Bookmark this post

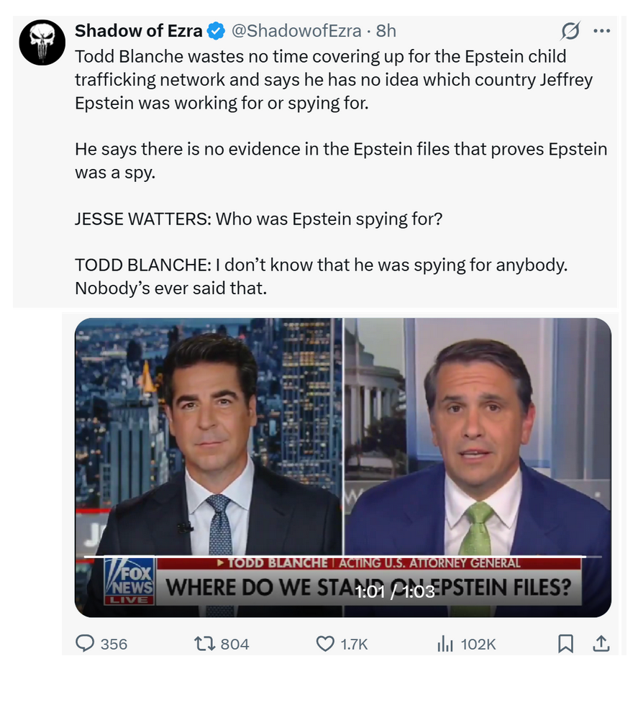(x=566, y=644)
